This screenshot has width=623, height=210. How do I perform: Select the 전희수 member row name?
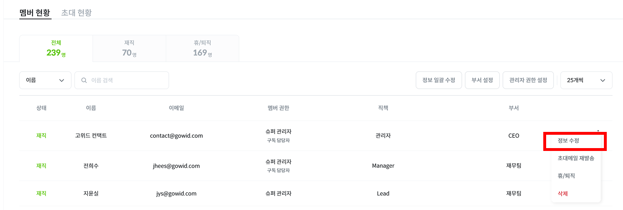[91, 166]
